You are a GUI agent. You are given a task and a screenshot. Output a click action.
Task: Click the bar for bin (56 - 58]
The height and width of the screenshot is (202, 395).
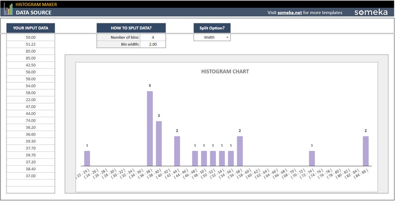[x=240, y=151]
